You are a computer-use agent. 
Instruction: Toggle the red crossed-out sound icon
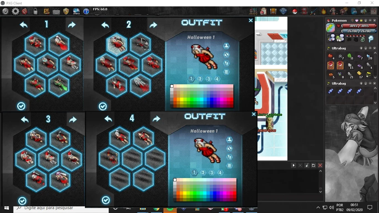point(25,11)
